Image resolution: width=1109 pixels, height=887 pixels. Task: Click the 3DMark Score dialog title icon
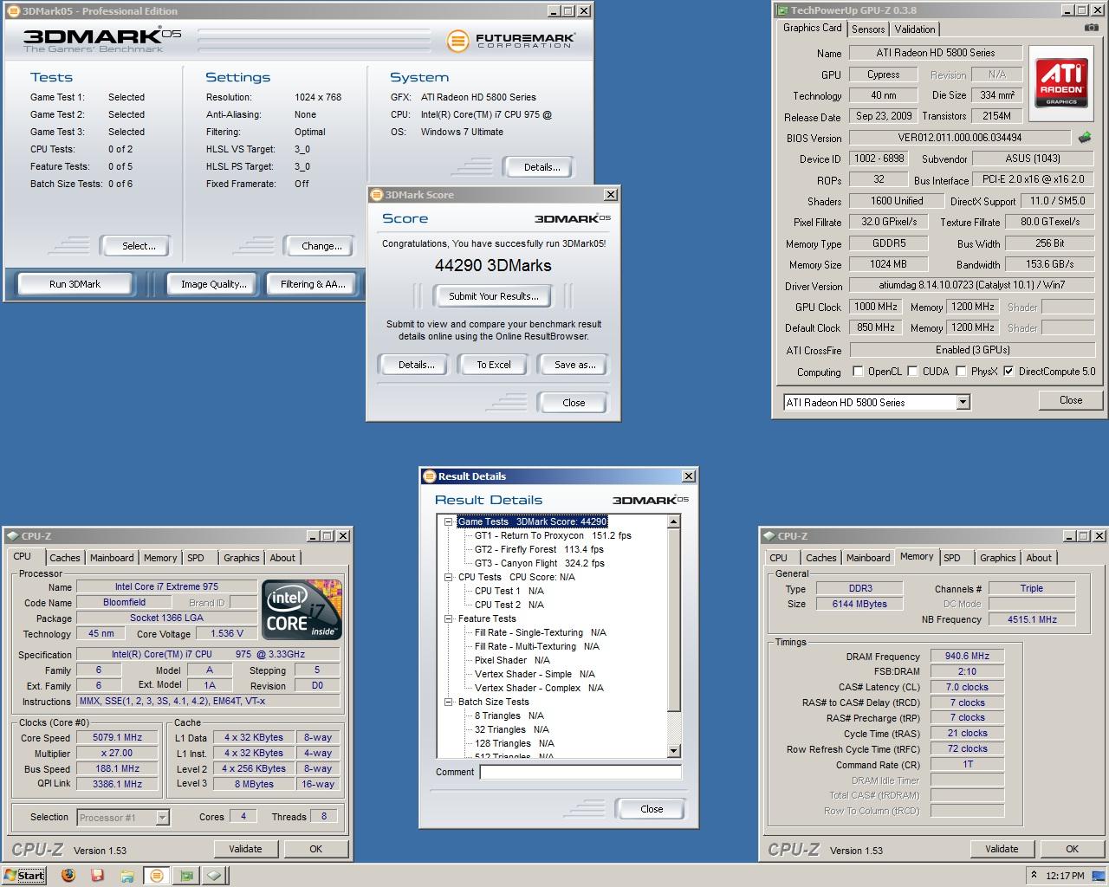pos(376,195)
